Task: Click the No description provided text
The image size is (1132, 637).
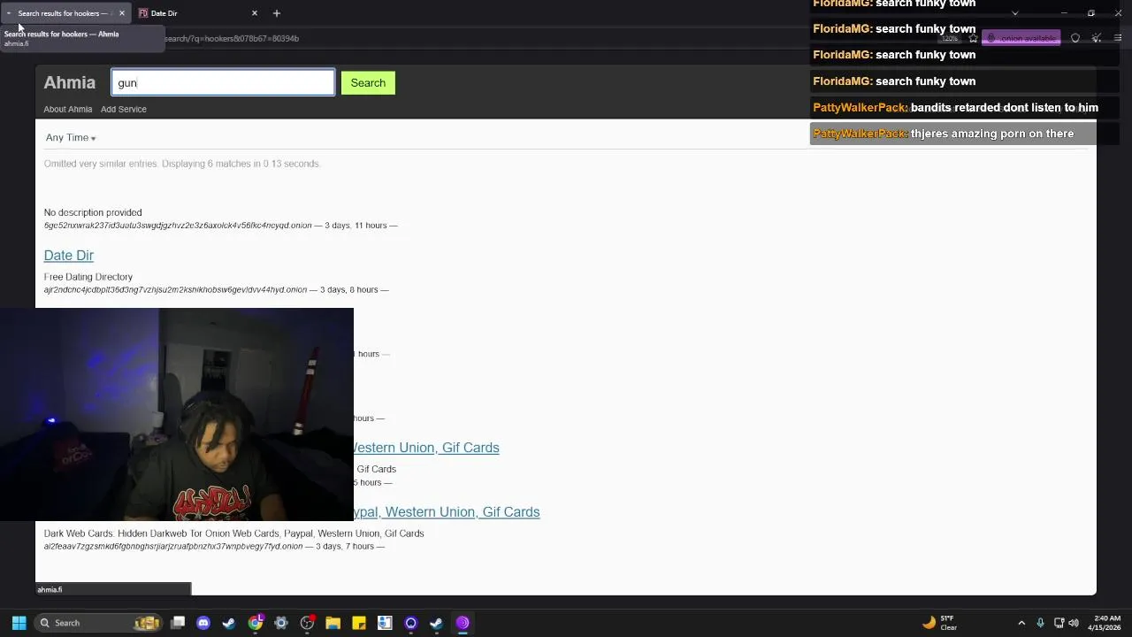Action: [93, 212]
